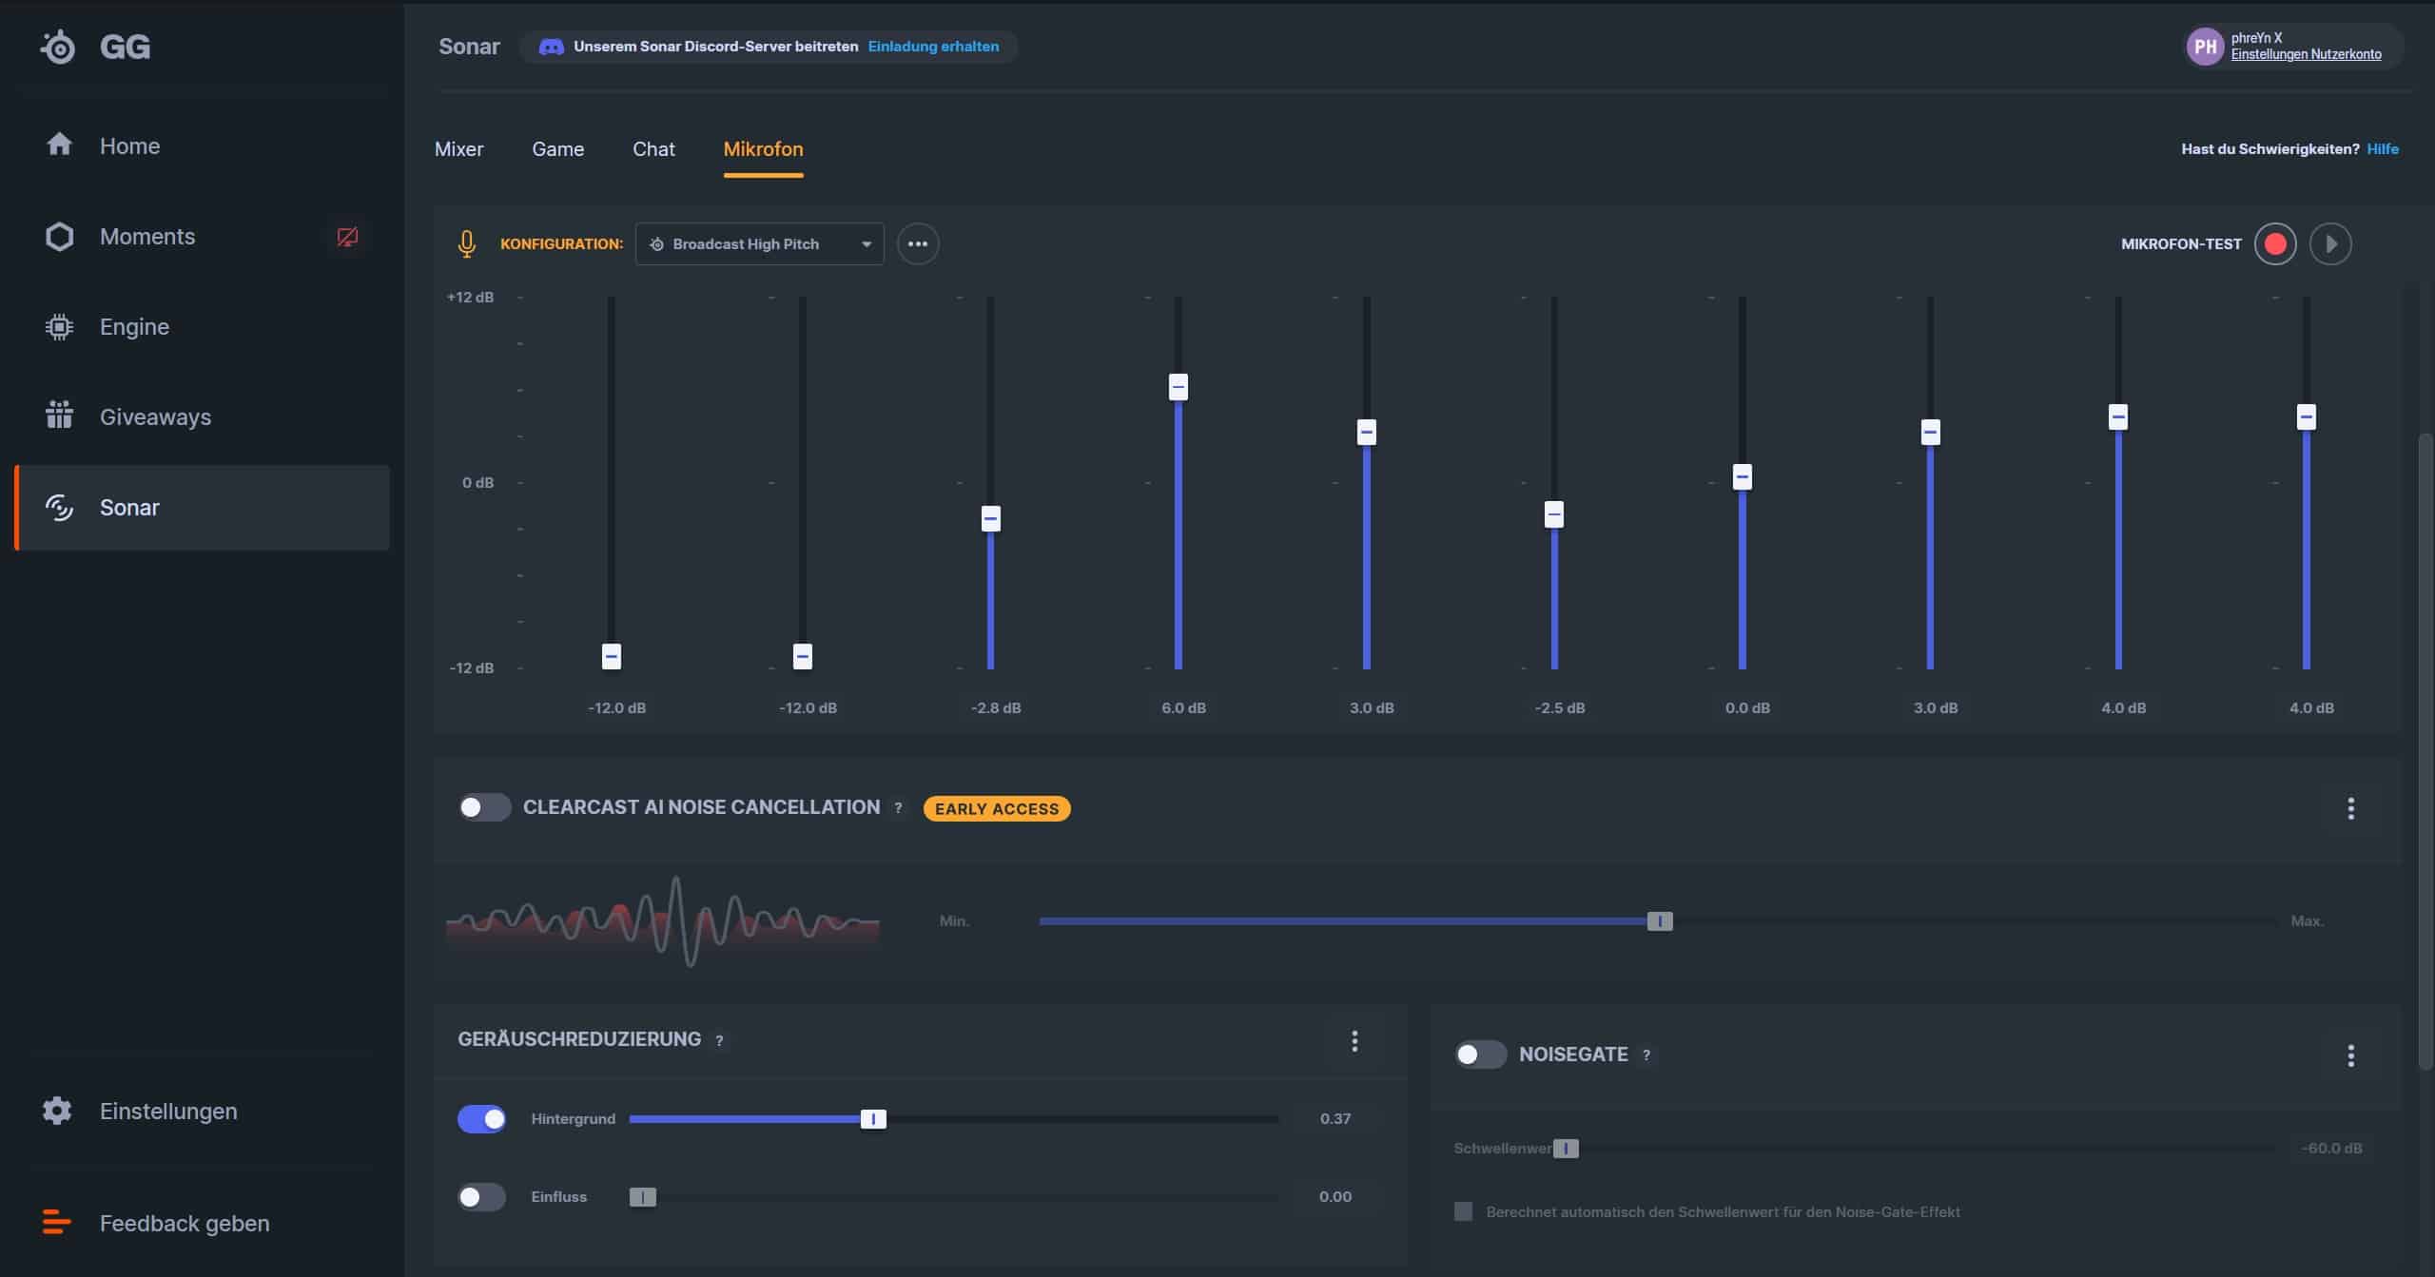Open the configuration three-dot options button
This screenshot has height=1277, width=2435.
(x=917, y=244)
